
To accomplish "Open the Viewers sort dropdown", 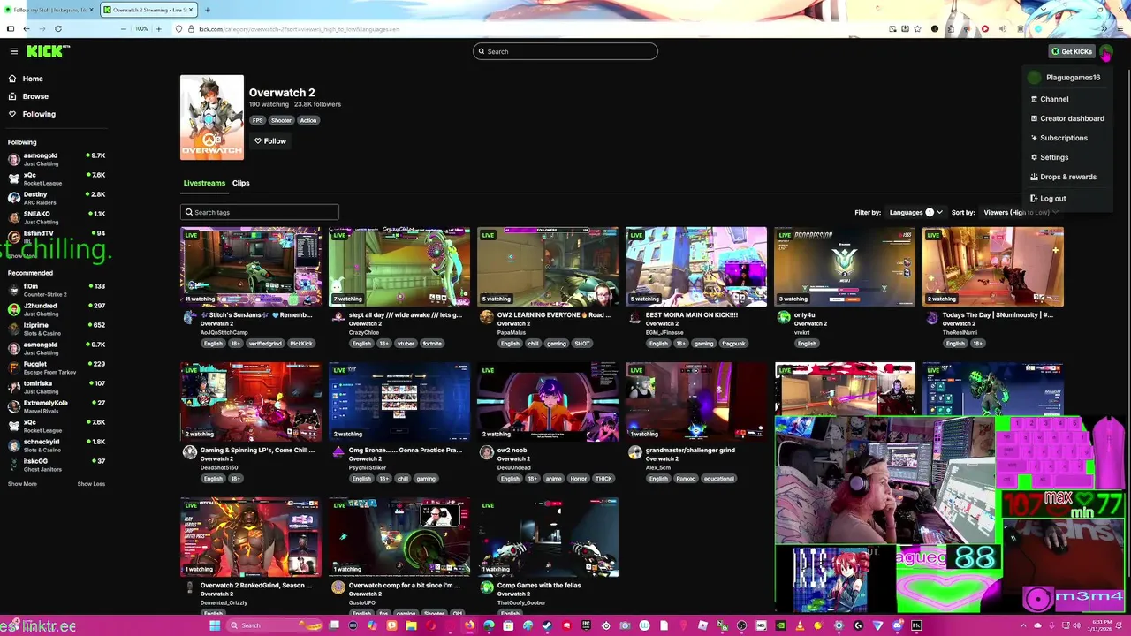I will point(1021,212).
